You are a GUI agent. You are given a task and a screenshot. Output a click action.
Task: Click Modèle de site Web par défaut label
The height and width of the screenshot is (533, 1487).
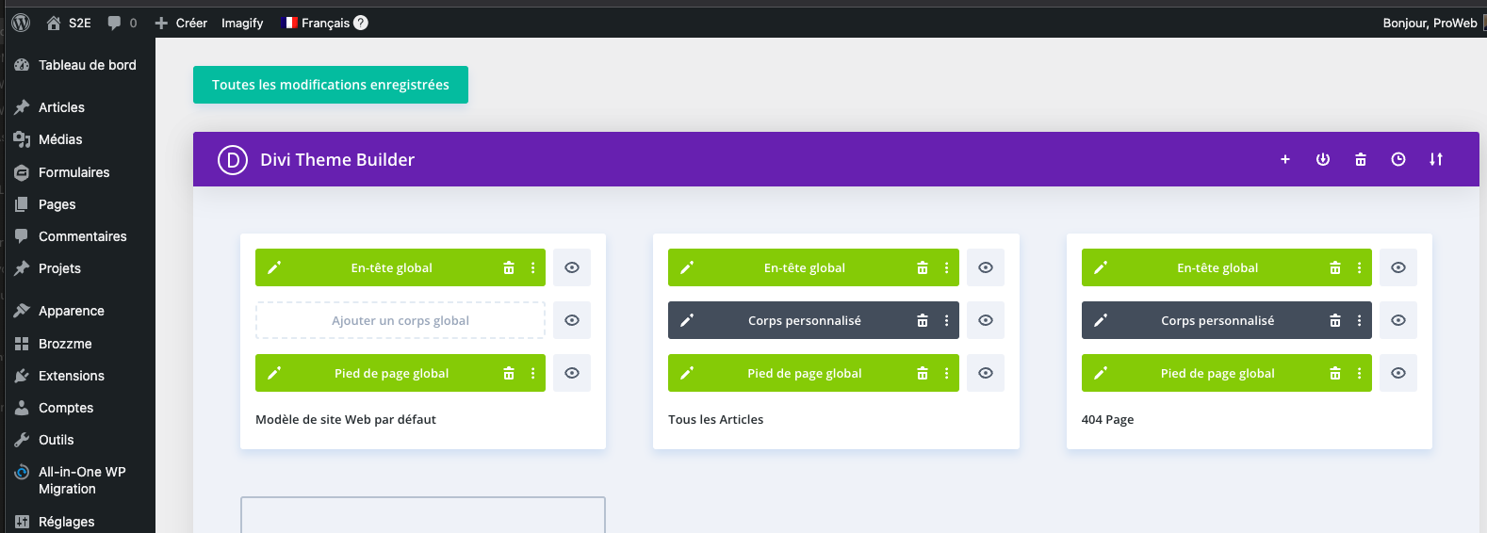coord(346,420)
